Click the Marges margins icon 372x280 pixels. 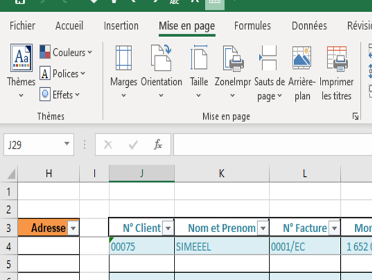click(x=124, y=58)
